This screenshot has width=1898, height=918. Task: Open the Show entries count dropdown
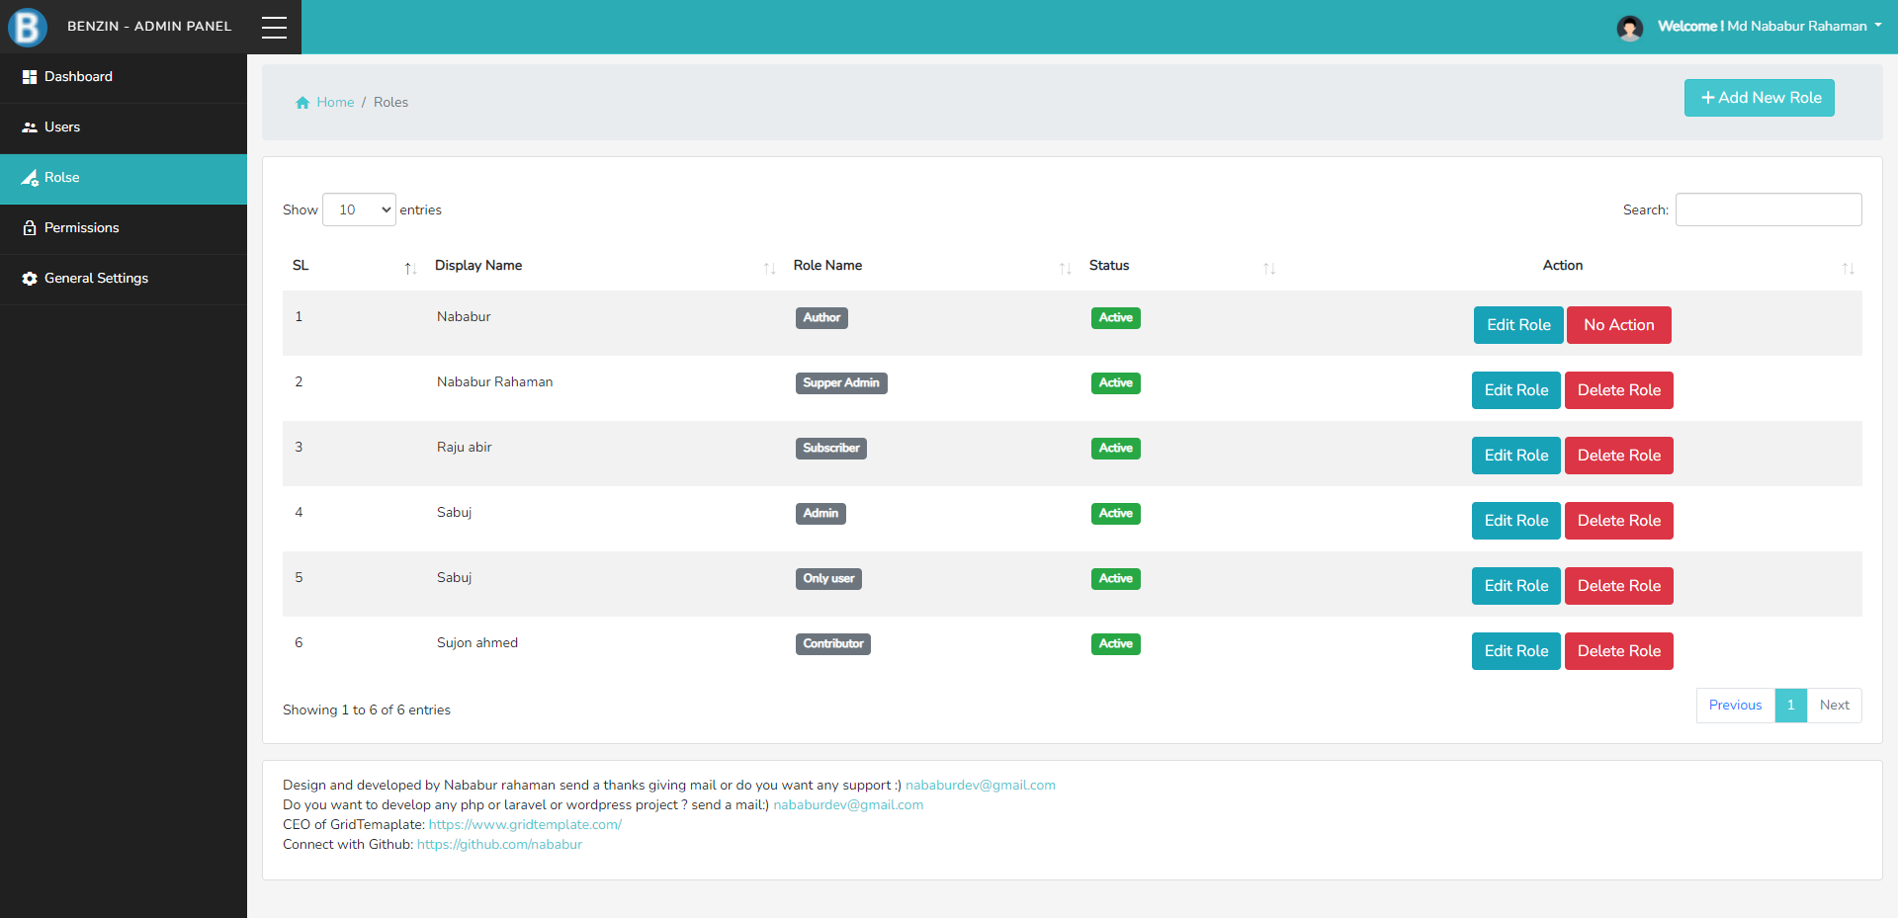point(359,209)
